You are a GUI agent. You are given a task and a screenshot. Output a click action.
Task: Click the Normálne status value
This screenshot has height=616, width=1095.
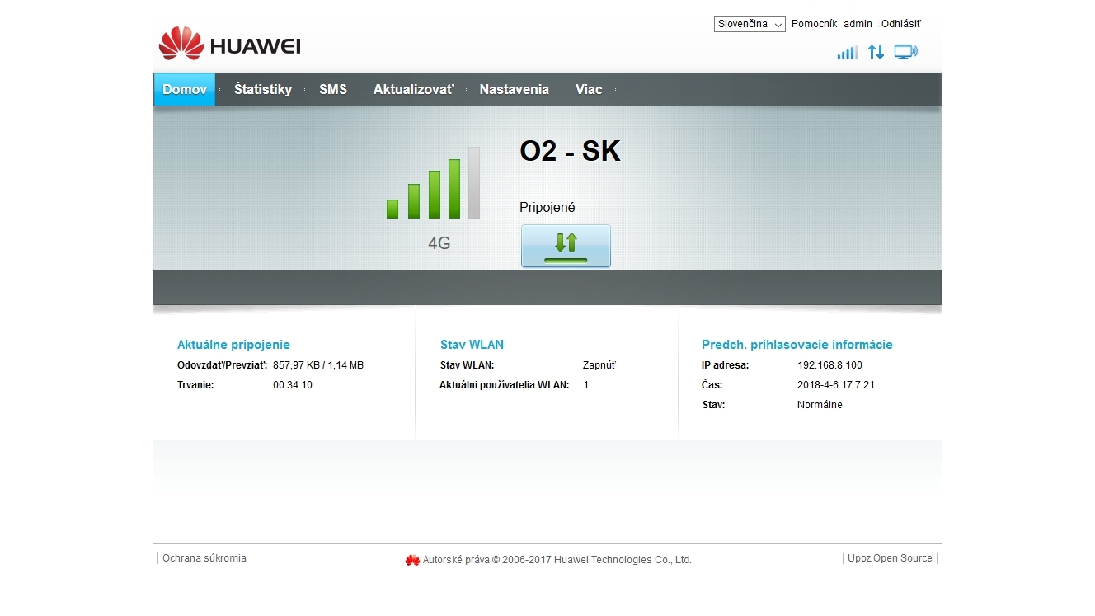(x=820, y=405)
